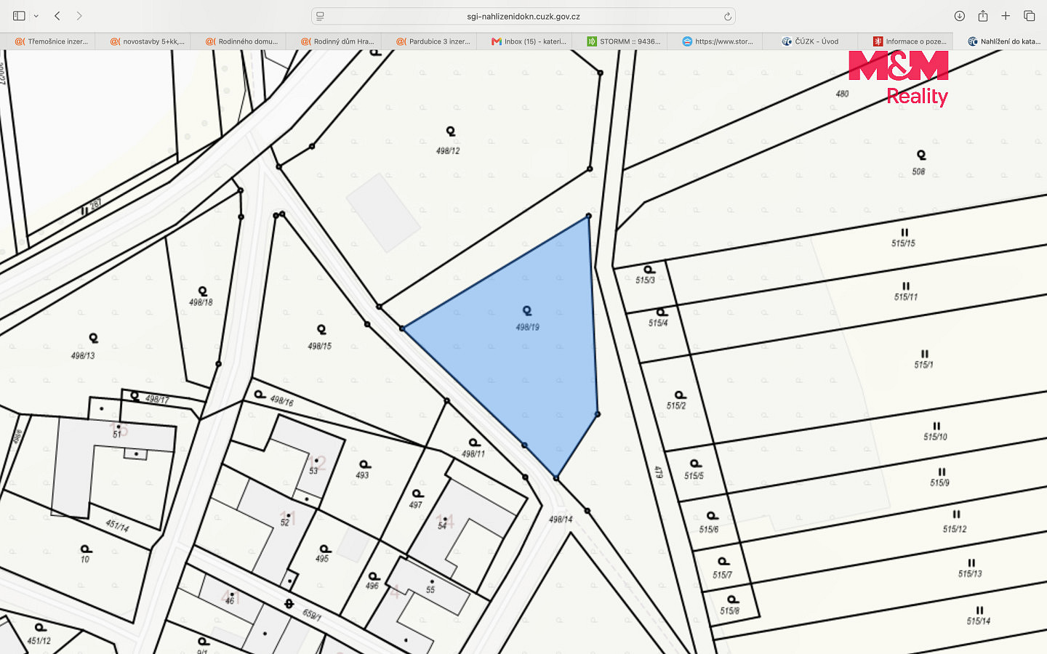Open the Downloads icon in the toolbar
Image resolution: width=1047 pixels, height=654 pixels.
click(960, 16)
